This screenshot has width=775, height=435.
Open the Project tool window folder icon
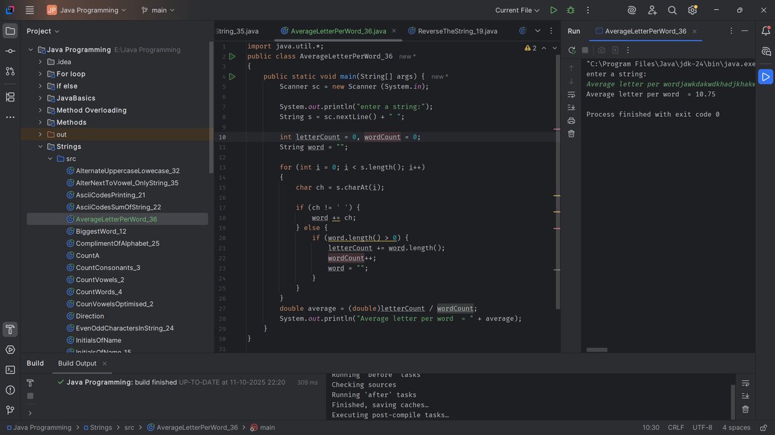click(10, 31)
